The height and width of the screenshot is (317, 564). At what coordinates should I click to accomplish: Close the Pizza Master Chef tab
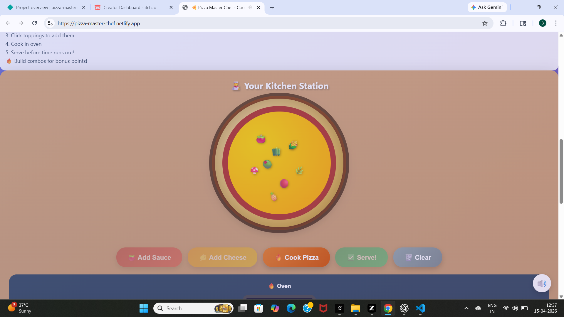coord(258,8)
